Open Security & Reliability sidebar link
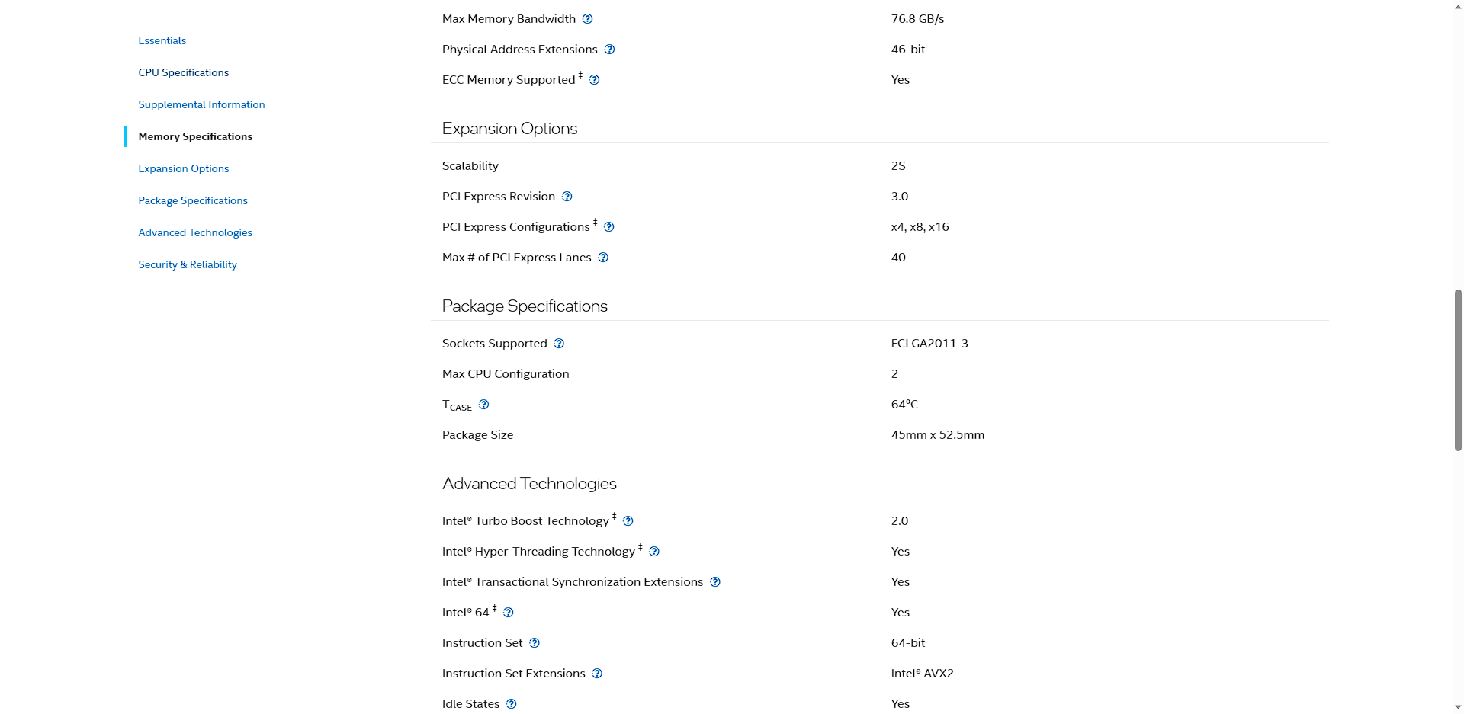The height and width of the screenshot is (714, 1464). pyautogui.click(x=187, y=264)
